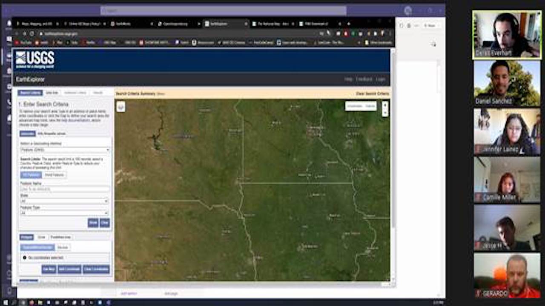545x306 pixels.
Task: Switch to the Decimal coordinate format toggle
Action: (63, 247)
